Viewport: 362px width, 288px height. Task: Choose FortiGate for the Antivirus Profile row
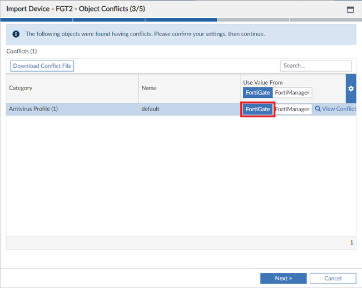point(257,109)
